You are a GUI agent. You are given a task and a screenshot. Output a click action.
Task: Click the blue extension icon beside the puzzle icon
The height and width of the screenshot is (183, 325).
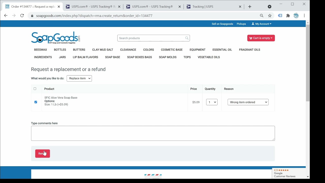tap(280, 16)
